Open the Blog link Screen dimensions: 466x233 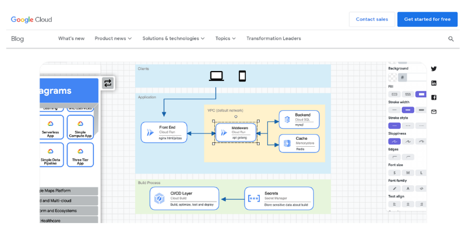pyautogui.click(x=17, y=38)
